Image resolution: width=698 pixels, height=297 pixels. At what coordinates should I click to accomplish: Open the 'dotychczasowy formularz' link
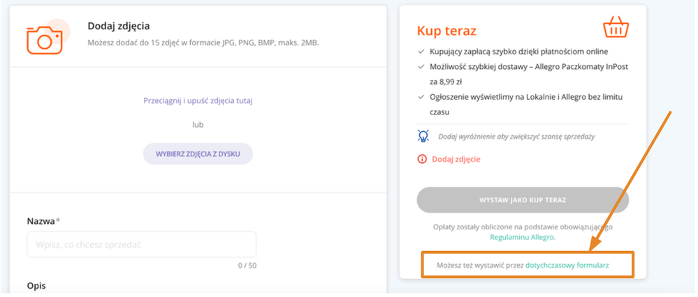tap(567, 266)
